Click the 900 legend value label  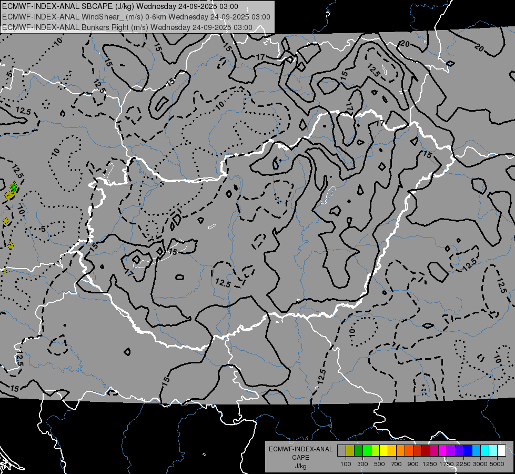click(413, 464)
